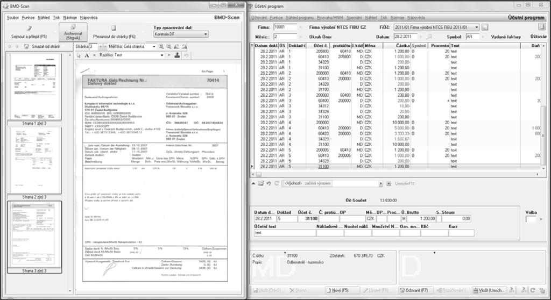
Task: Click undo arrow icon below the table
Action: tap(269, 183)
